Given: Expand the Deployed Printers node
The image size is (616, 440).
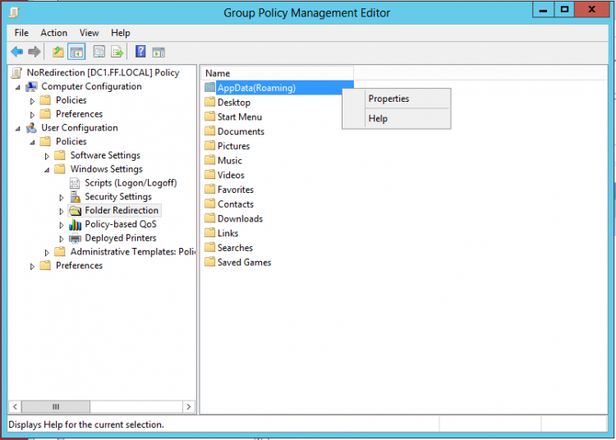Looking at the screenshot, I should pos(62,239).
